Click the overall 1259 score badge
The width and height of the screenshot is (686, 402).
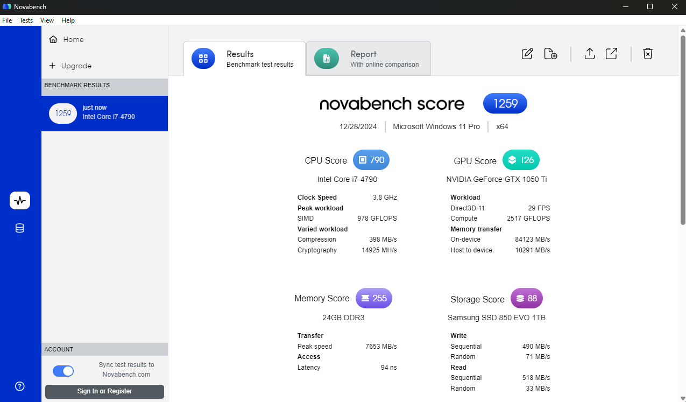pyautogui.click(x=505, y=103)
